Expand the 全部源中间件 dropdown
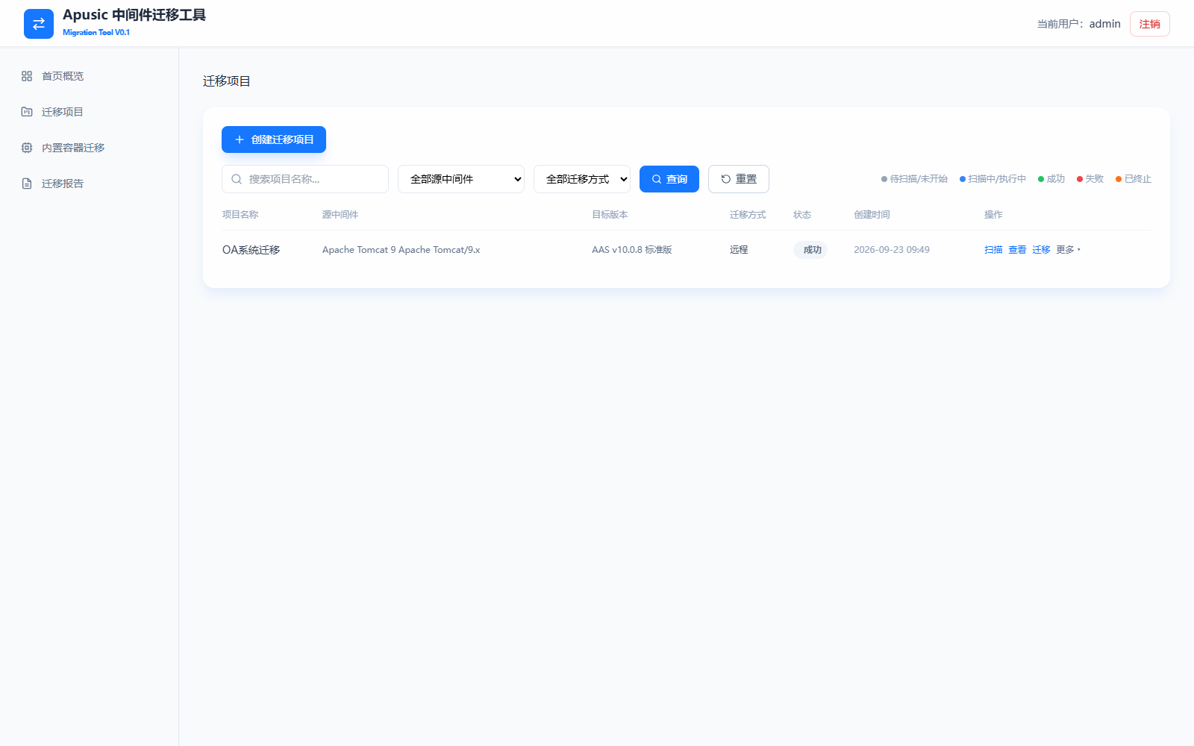 [x=461, y=179]
